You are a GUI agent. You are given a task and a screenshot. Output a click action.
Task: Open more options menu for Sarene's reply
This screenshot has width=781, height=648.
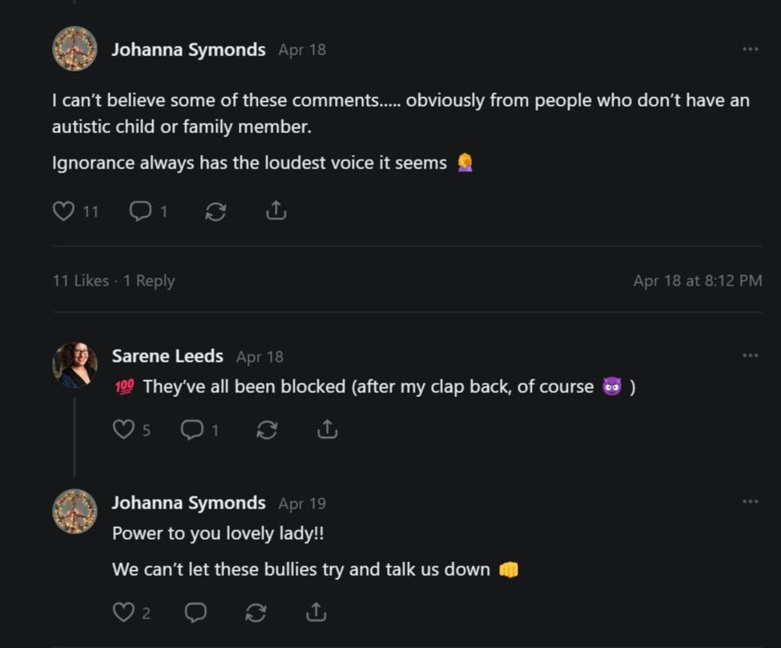point(750,355)
